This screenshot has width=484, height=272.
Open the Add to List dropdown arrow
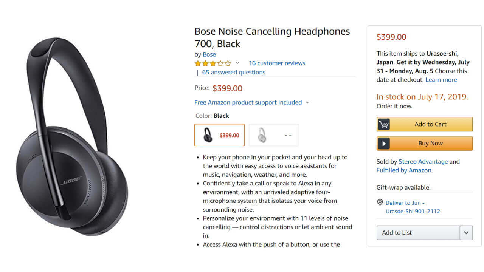[466, 233]
